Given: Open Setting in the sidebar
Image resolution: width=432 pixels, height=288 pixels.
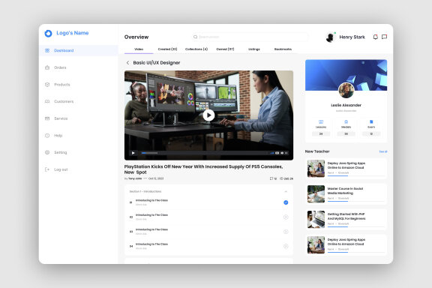Looking at the screenshot, I should coord(79,152).
